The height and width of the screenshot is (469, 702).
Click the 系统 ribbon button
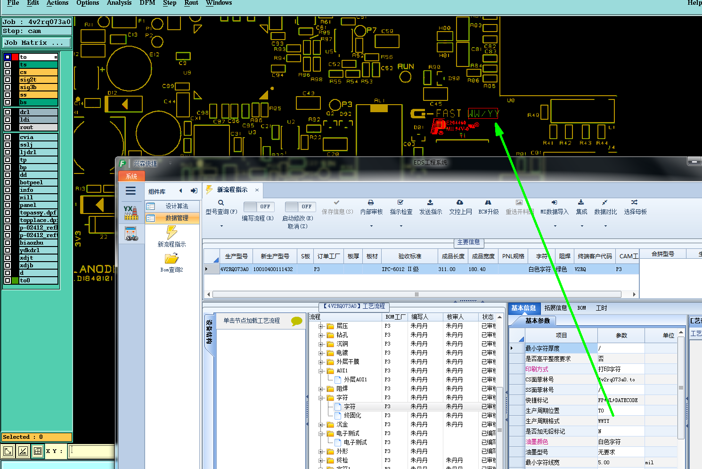[131, 176]
